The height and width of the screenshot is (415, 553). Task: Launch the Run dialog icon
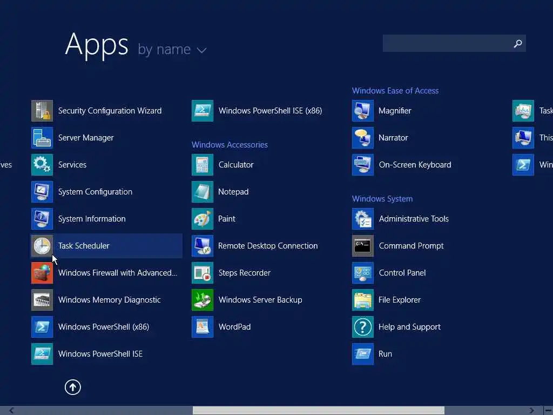click(363, 353)
